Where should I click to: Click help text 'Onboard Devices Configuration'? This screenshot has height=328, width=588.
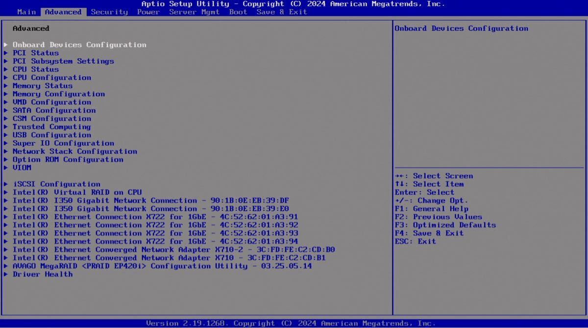462,28
